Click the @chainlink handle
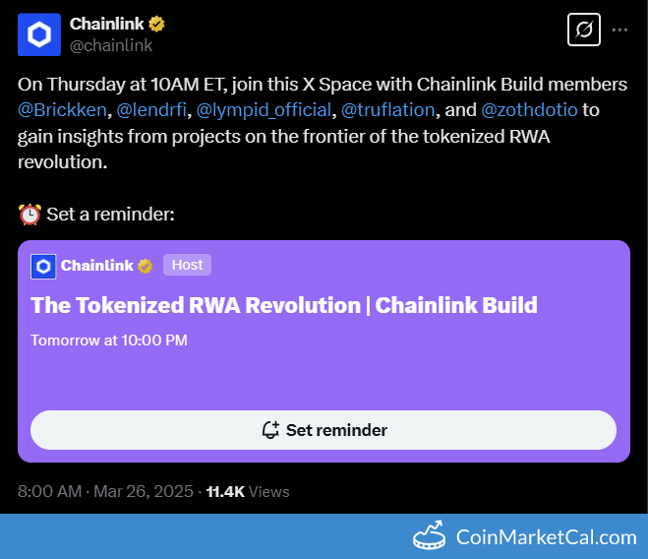This screenshot has height=559, width=648. pos(111,45)
